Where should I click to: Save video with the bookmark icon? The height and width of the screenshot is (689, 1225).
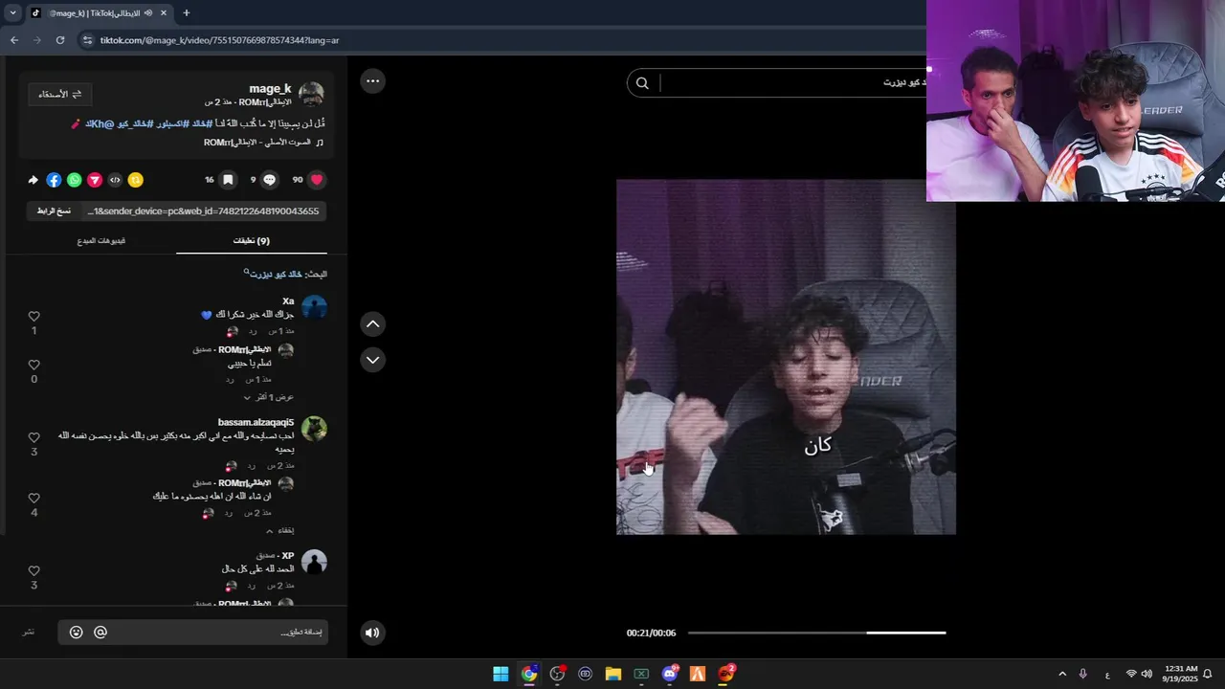[228, 179]
